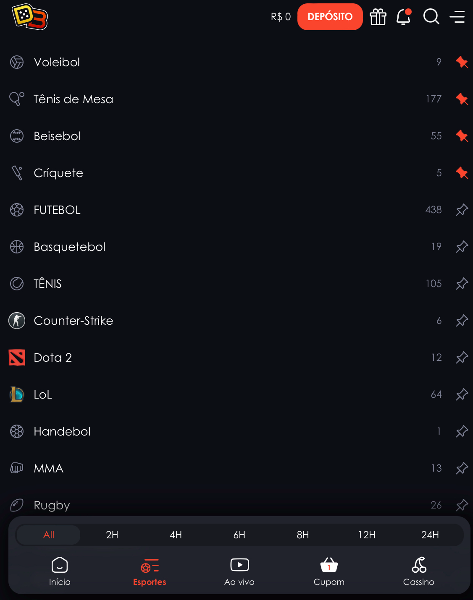Click the dice logo in header
The image size is (473, 600).
30,17
